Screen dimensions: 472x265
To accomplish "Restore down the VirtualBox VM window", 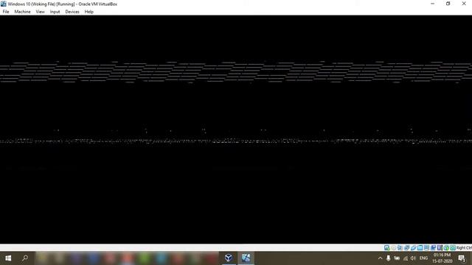I will 448,4.
